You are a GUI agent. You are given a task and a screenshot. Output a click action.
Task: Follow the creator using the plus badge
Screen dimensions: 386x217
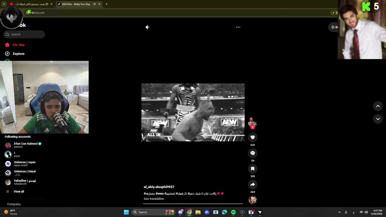[253, 127]
